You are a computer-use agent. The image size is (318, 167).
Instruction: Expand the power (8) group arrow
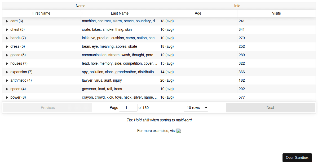click(x=7, y=97)
